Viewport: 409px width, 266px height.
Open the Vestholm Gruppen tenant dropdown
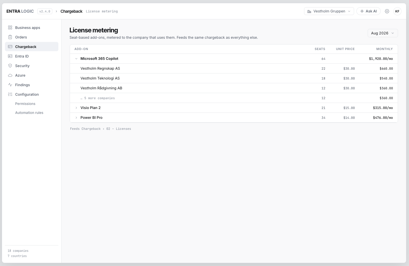pyautogui.click(x=329, y=11)
